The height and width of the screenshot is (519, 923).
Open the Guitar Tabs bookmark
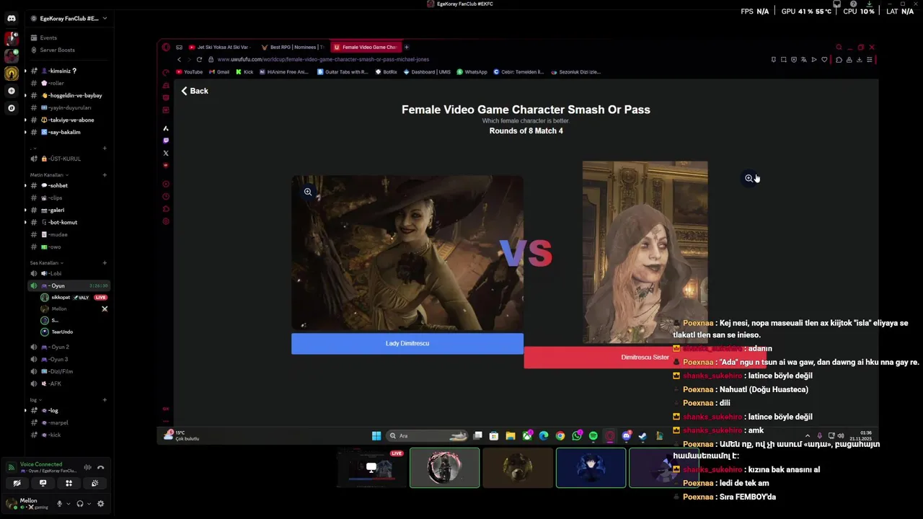click(343, 72)
